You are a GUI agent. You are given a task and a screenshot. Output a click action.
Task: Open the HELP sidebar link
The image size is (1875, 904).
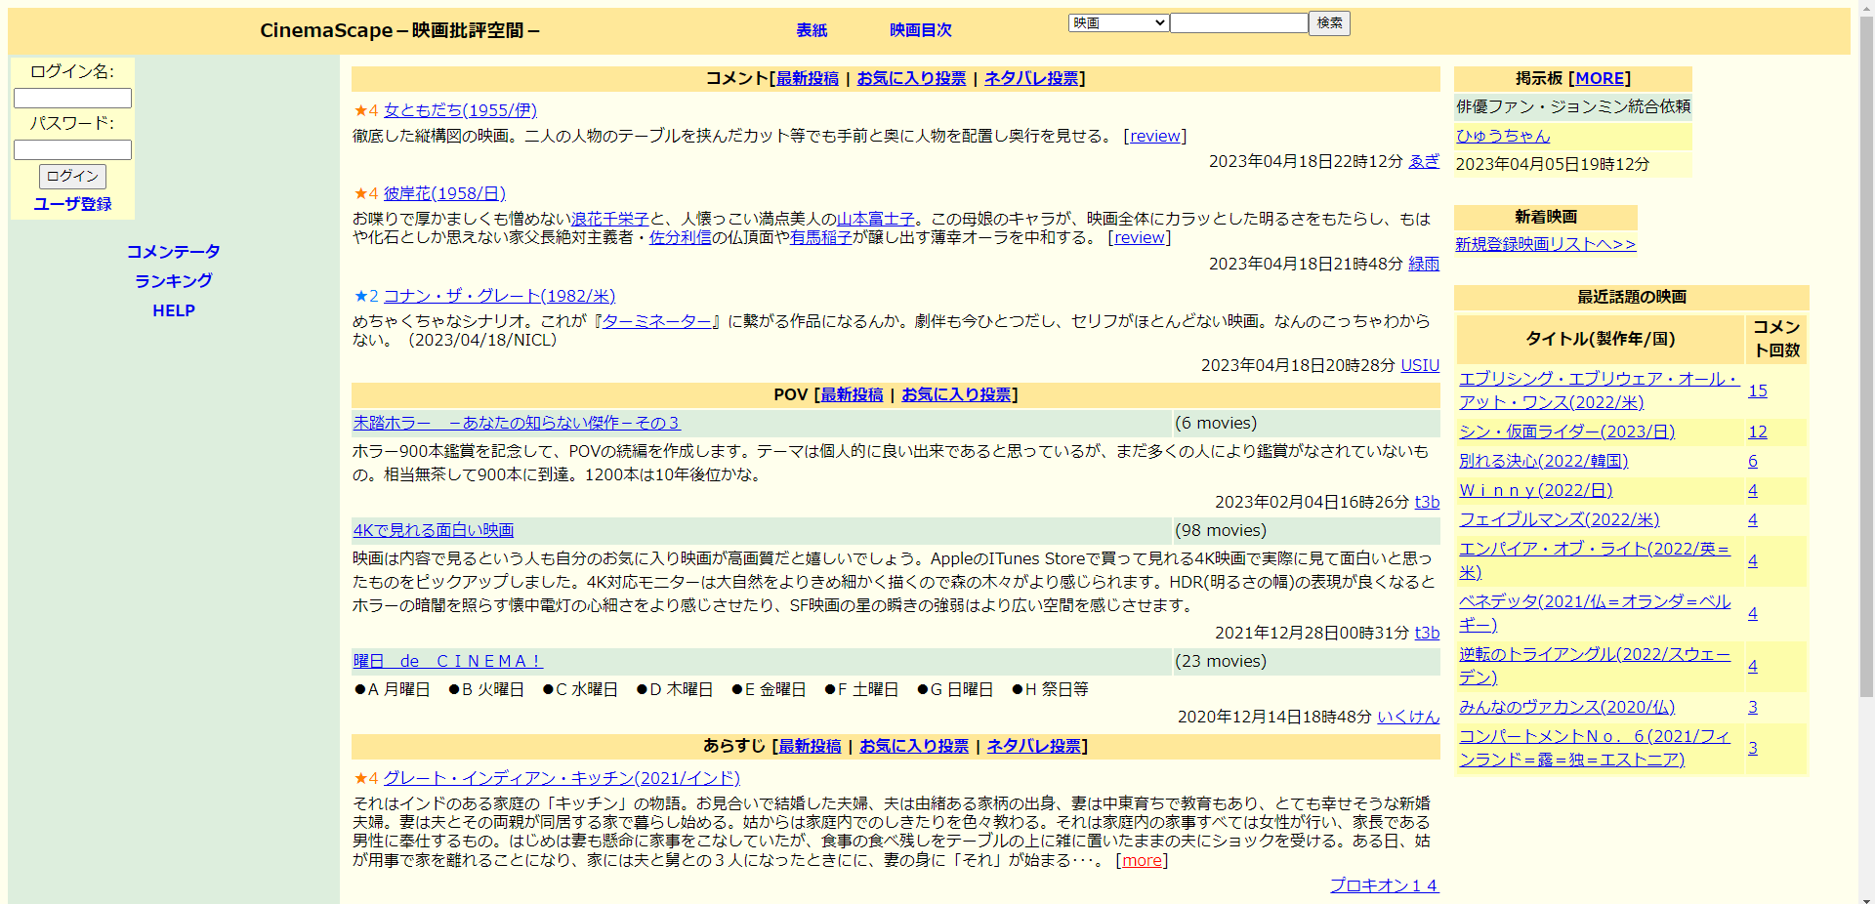pos(174,310)
